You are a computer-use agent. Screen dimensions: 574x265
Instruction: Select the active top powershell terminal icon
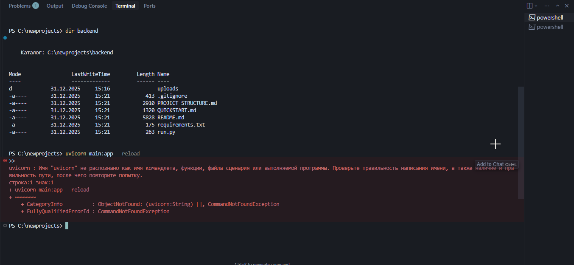tap(532, 17)
